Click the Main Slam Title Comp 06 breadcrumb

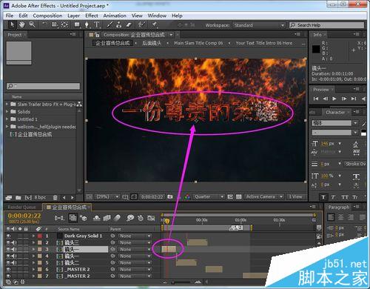point(198,43)
